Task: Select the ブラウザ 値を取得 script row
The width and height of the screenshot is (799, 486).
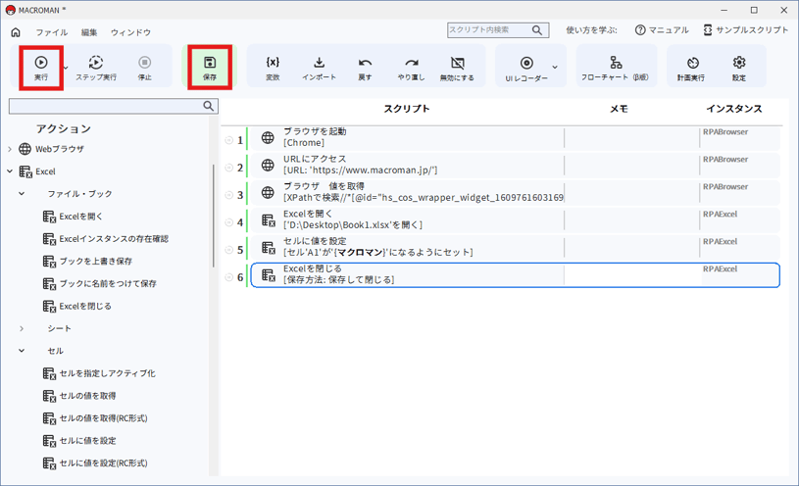Action: (515, 193)
